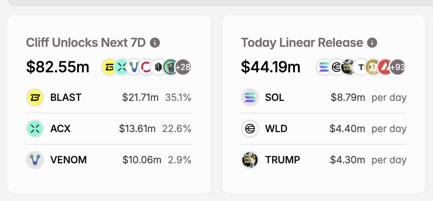Image resolution: width=433 pixels, height=201 pixels.
Task: Click the ACX token logo in ACX row
Action: [x=35, y=129]
